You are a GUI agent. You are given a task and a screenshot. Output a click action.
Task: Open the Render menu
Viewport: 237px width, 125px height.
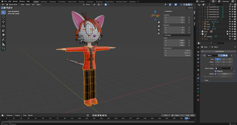15,2
